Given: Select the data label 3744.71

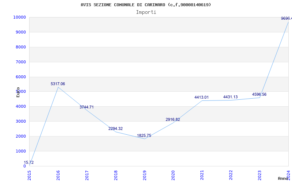Looking at the screenshot, I should (87, 107).
